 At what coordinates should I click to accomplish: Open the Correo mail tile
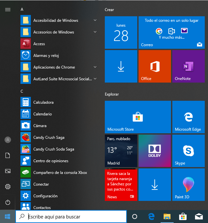click(172, 33)
